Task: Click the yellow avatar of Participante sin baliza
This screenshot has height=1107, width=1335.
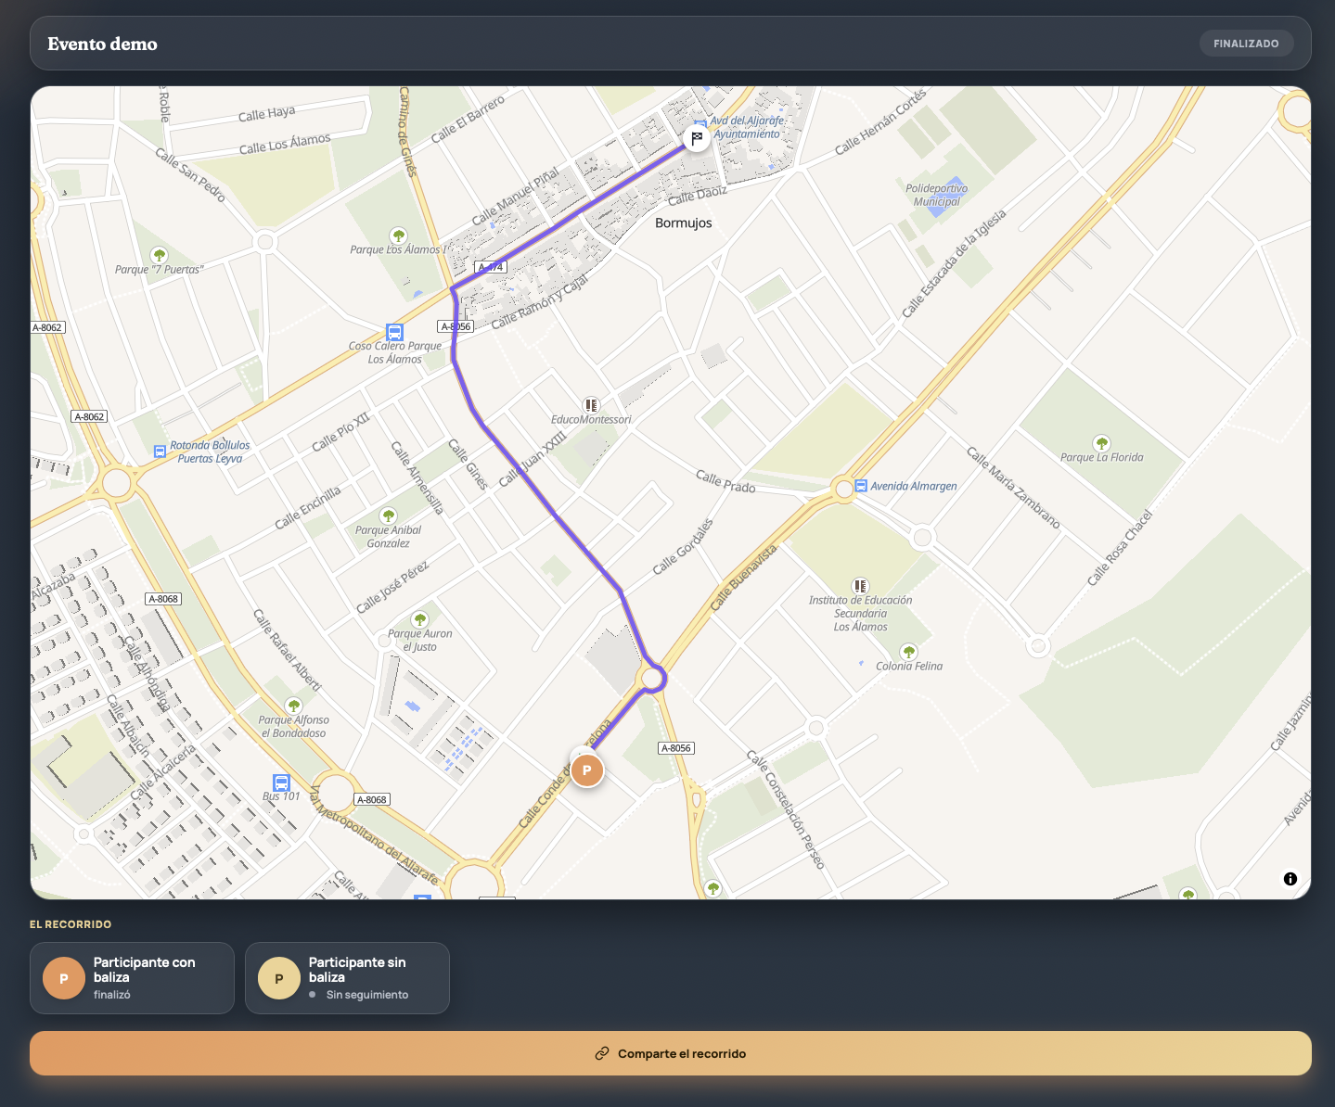Action: [x=279, y=978]
